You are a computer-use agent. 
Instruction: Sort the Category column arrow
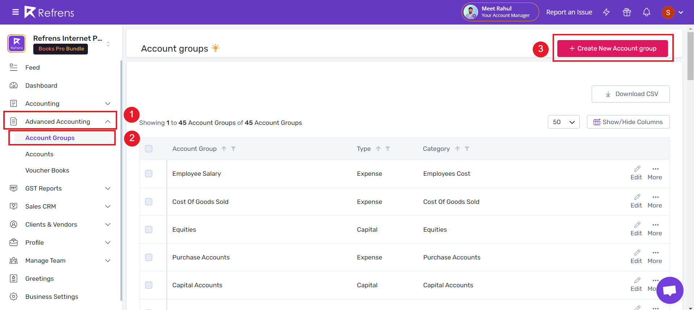[x=457, y=149]
